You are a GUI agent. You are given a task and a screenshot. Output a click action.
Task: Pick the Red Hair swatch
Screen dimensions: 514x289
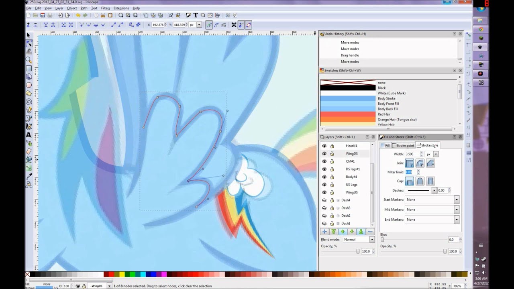348,114
